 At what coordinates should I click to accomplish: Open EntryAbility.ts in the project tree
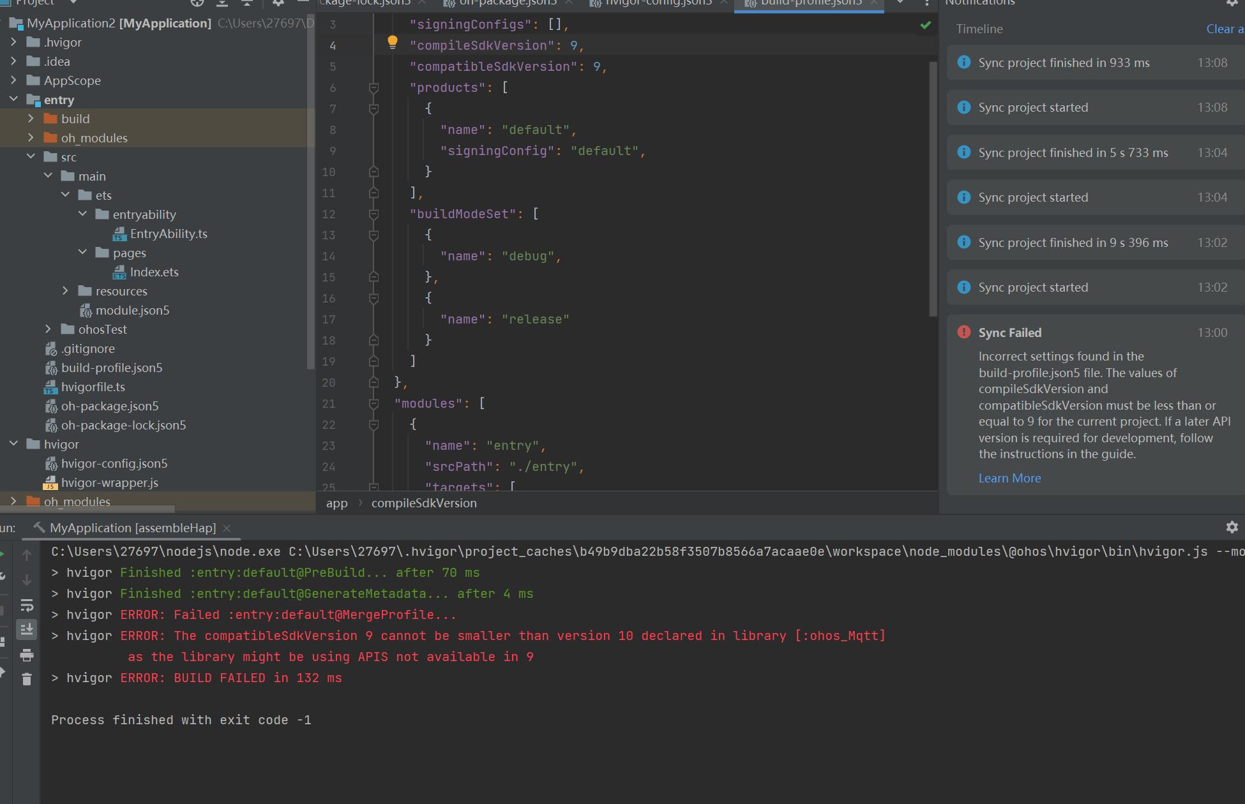pos(169,234)
